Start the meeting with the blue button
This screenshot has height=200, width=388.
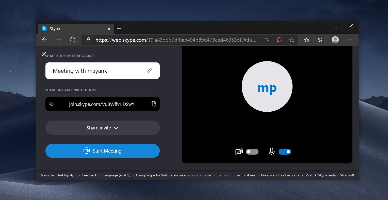[x=103, y=151]
